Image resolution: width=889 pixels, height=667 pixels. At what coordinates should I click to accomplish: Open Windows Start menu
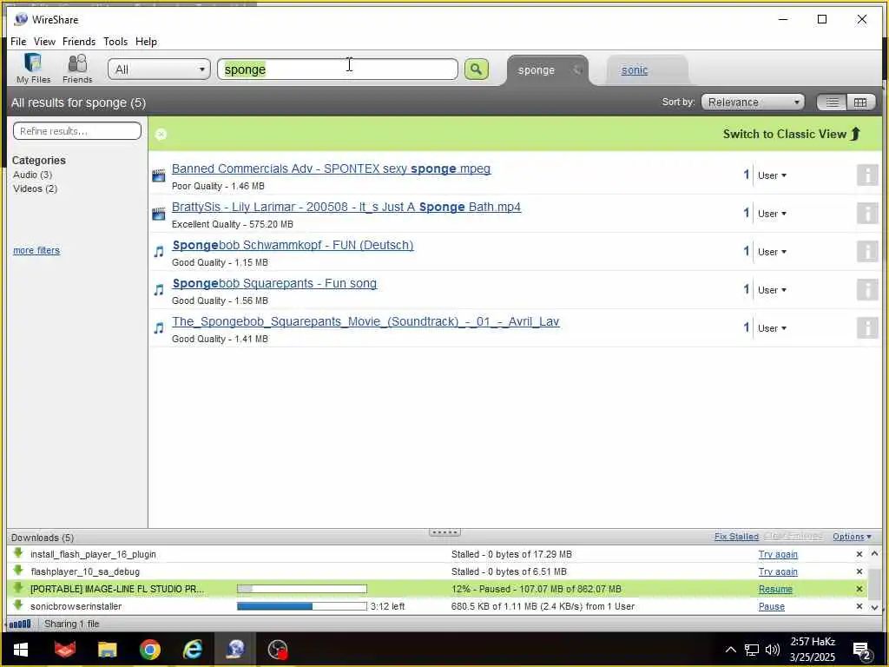click(x=21, y=650)
